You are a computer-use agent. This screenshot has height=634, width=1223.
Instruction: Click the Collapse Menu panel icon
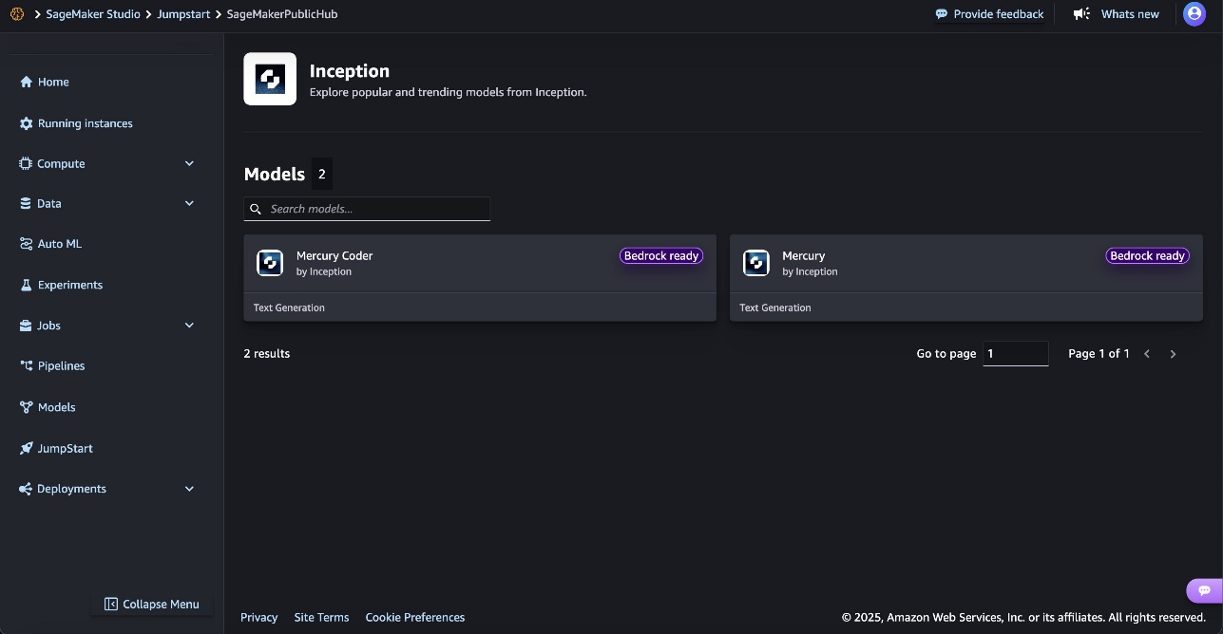[x=111, y=604]
